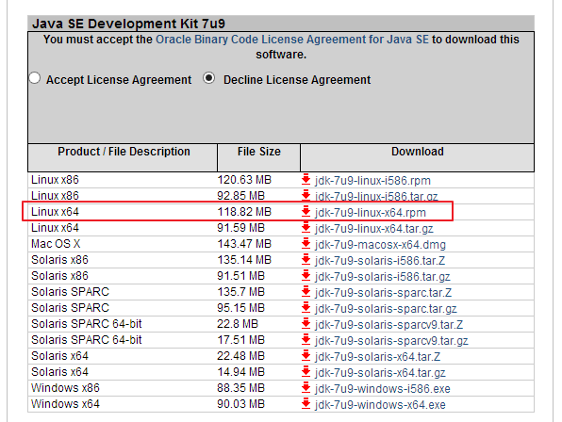Image resolution: width=562 pixels, height=422 pixels.
Task: Click the 91.51 MB file size
Action: coord(240,276)
